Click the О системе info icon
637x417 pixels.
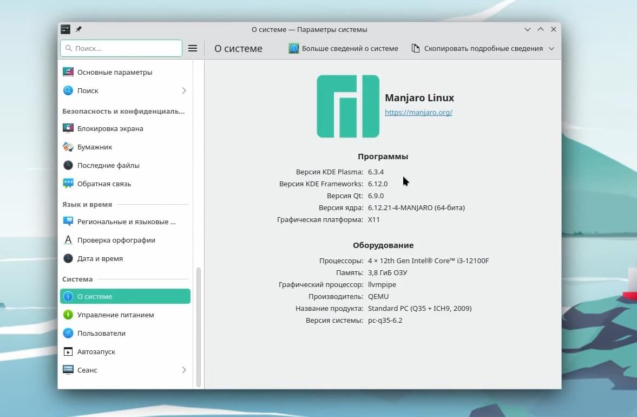(x=68, y=296)
